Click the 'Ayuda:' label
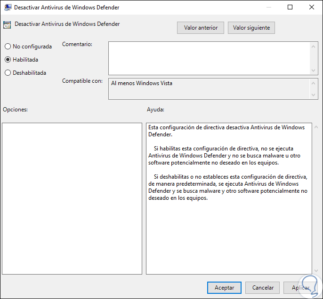The width and height of the screenshot is (323, 299). (x=155, y=110)
